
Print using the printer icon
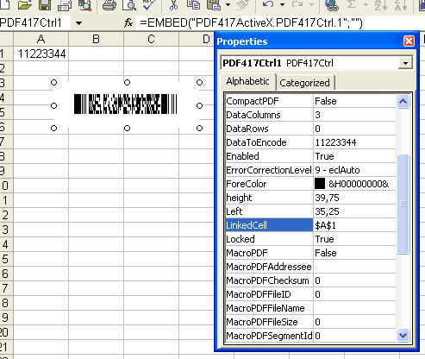tap(109, 5)
